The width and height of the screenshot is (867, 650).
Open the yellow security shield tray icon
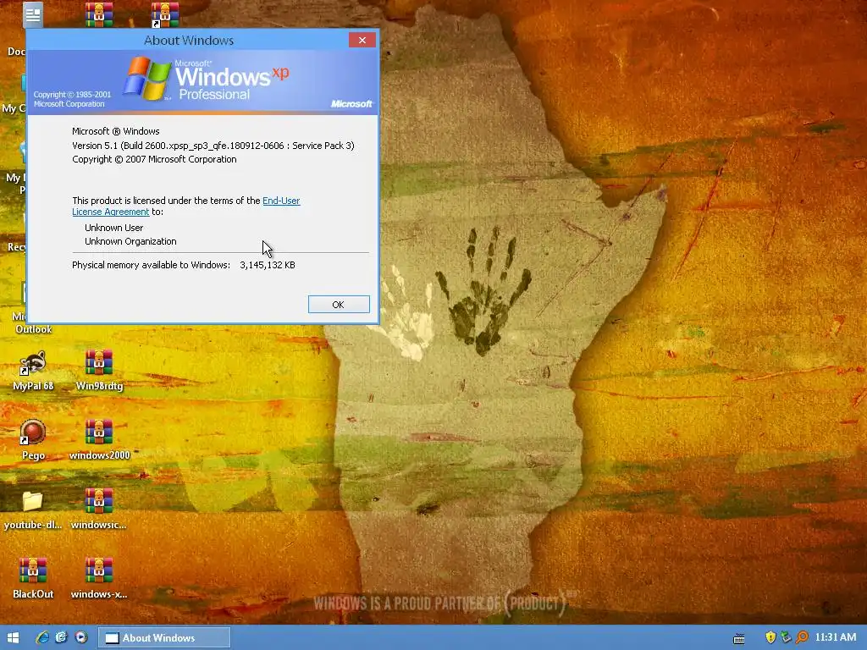(x=770, y=637)
